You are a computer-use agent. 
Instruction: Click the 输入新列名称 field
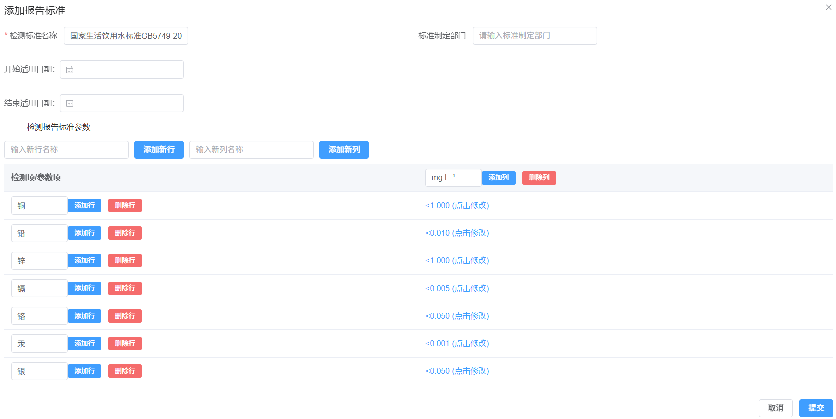click(251, 150)
